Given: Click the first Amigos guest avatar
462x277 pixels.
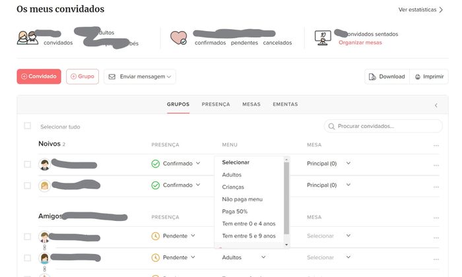Looking at the screenshot, I should click(44, 237).
